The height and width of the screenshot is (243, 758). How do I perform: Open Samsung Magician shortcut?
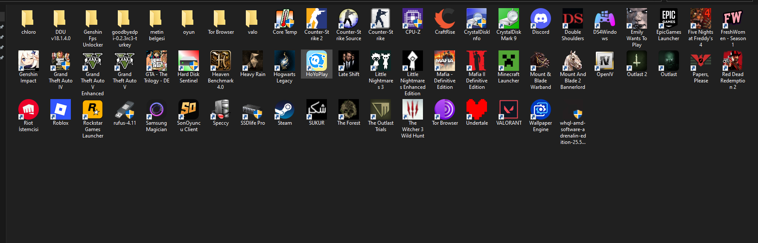pos(157,109)
